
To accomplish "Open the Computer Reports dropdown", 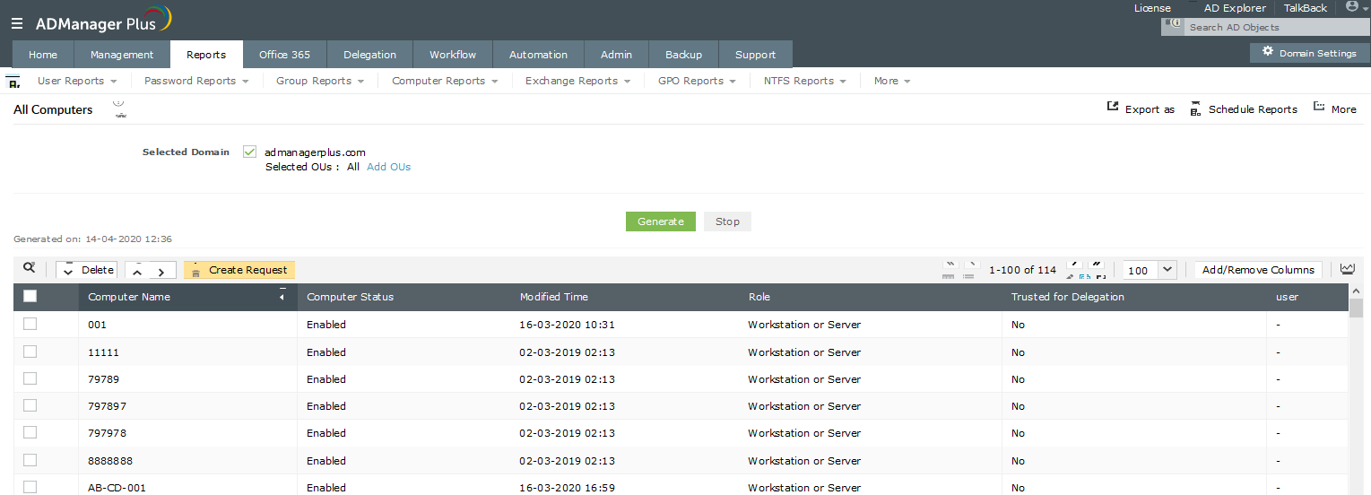I will click(x=445, y=81).
